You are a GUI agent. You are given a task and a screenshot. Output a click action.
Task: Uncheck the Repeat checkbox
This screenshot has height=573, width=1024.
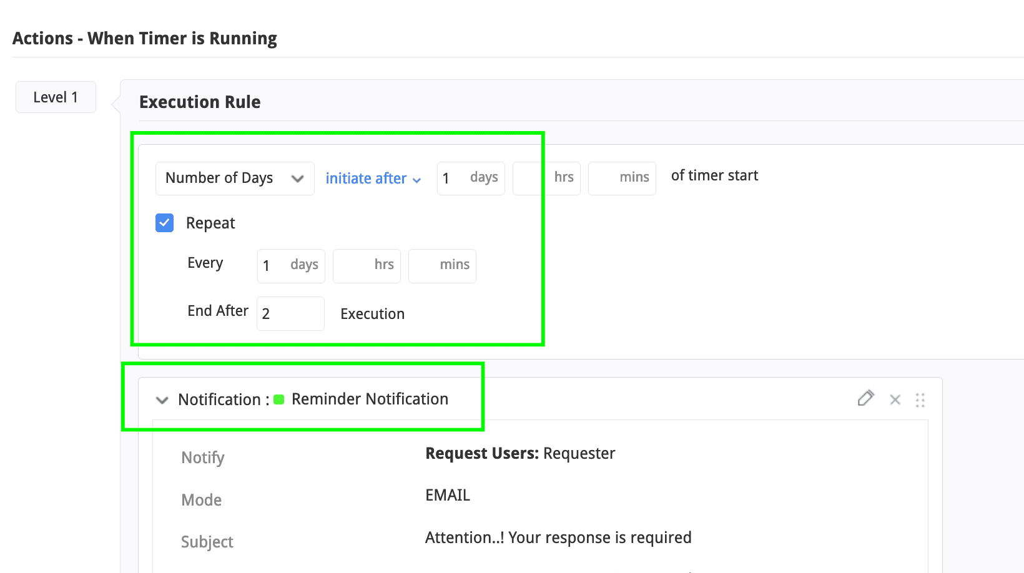164,223
